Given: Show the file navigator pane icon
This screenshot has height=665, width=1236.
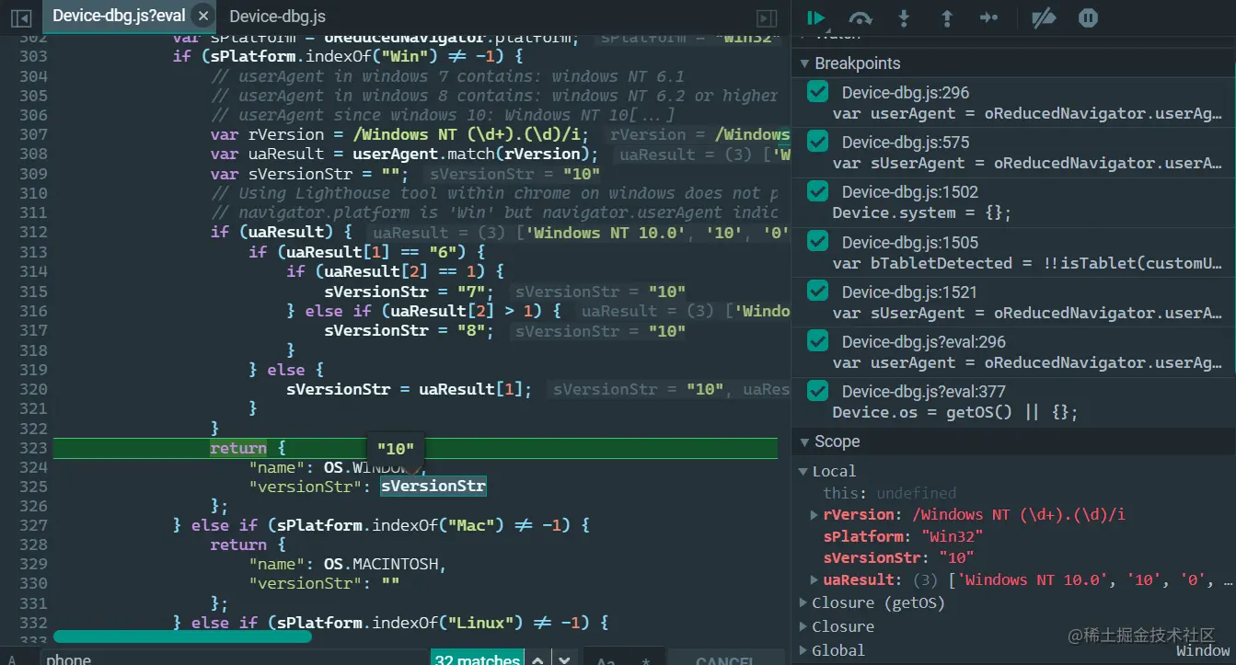Looking at the screenshot, I should pyautogui.click(x=20, y=17).
